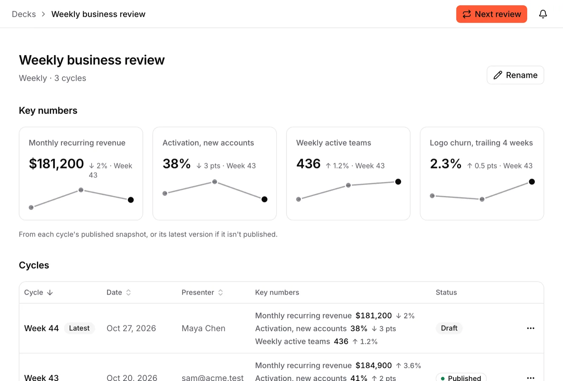Image resolution: width=563 pixels, height=381 pixels.
Task: Open the Monthly recurring revenue card
Action: coord(81,173)
